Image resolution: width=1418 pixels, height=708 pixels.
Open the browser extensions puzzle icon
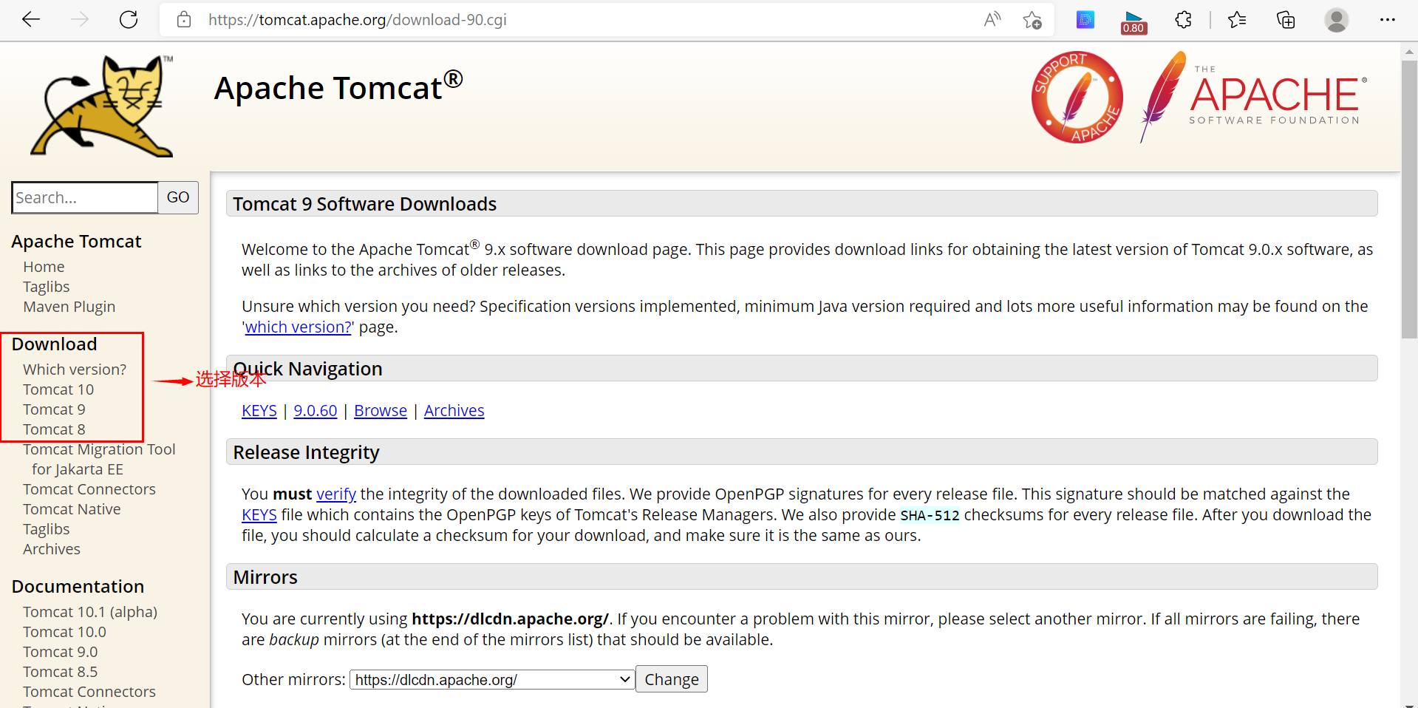point(1183,20)
